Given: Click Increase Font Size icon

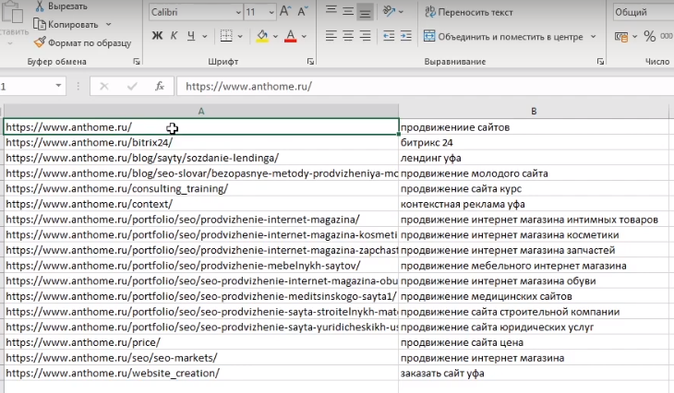Looking at the screenshot, I should coord(285,12).
